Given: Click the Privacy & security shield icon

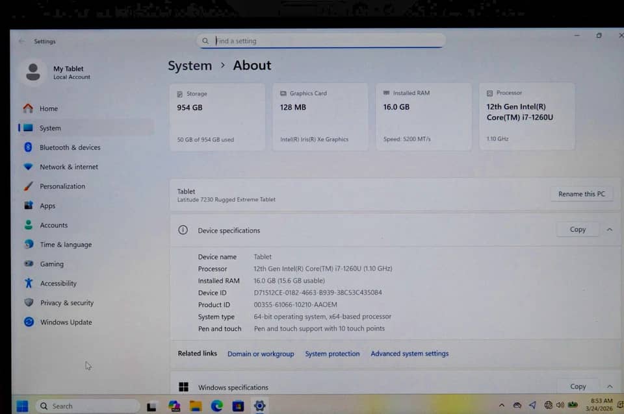Looking at the screenshot, I should click(x=29, y=302).
